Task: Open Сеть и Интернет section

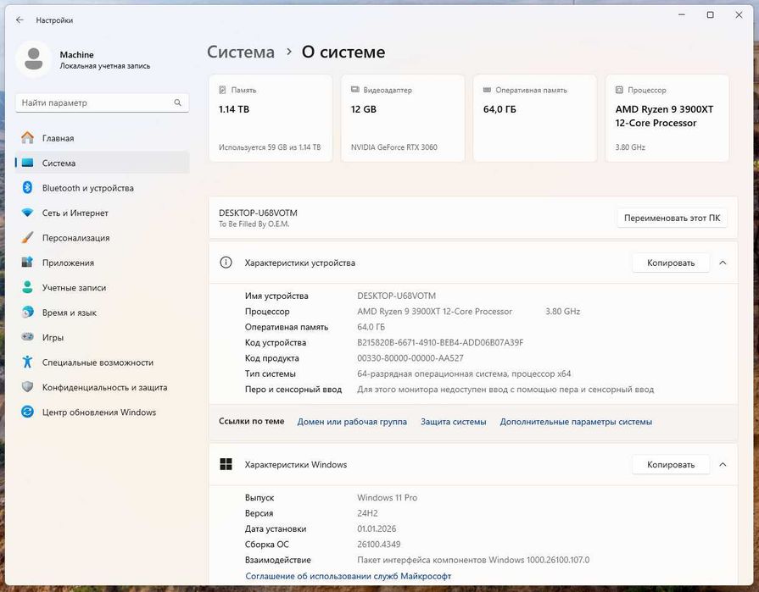Action: (102, 213)
